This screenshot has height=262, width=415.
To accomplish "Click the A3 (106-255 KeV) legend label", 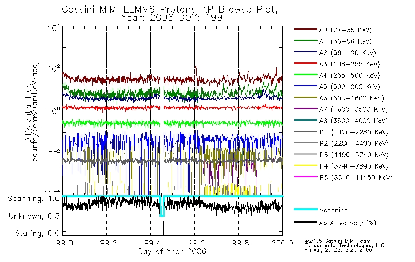I will point(349,64).
